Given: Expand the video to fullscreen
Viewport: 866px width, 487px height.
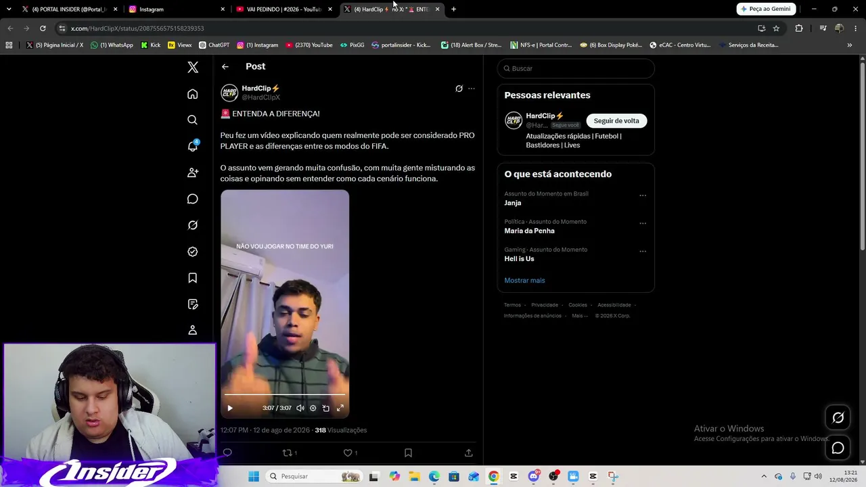Looking at the screenshot, I should (340, 408).
